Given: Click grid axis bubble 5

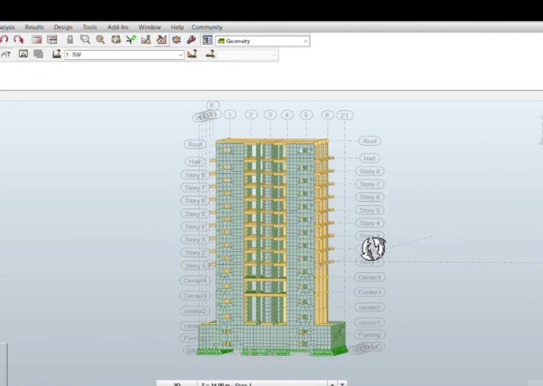Looking at the screenshot, I should point(306,115).
